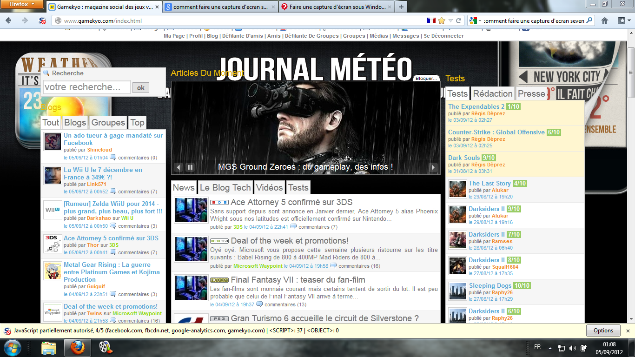The image size is (635, 357).
Task: Show the previous carousel article
Action: click(x=179, y=167)
